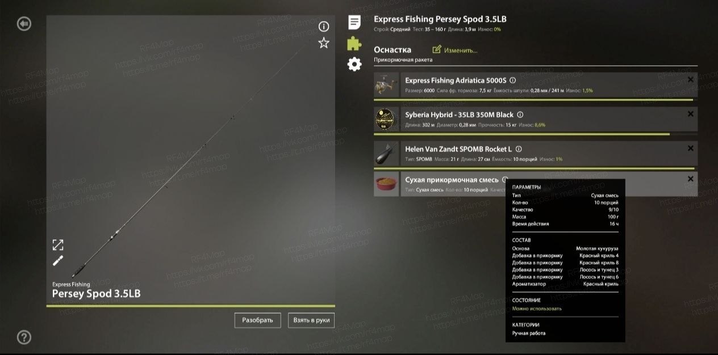Mark rod as favorite with star
Viewport: 718px width, 355px height.
[324, 43]
